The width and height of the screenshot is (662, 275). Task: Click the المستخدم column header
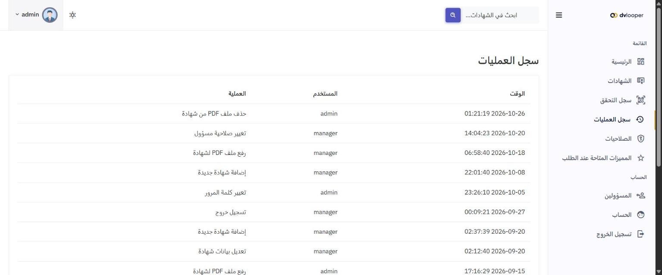click(x=325, y=93)
